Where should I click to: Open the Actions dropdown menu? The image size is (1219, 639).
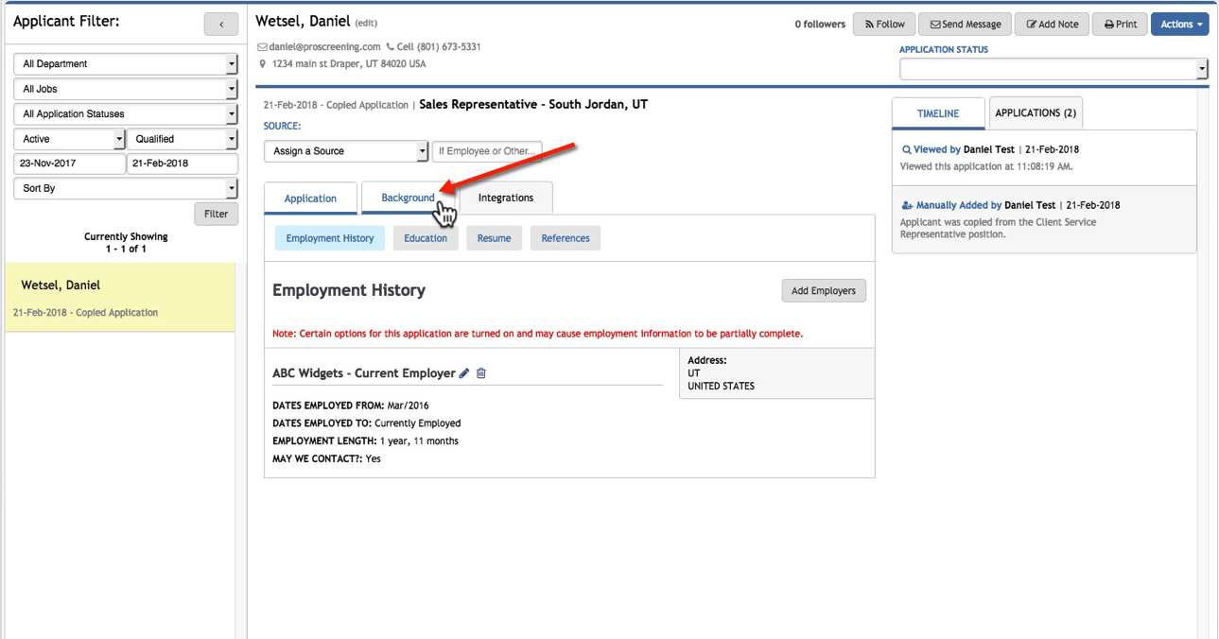(1179, 25)
